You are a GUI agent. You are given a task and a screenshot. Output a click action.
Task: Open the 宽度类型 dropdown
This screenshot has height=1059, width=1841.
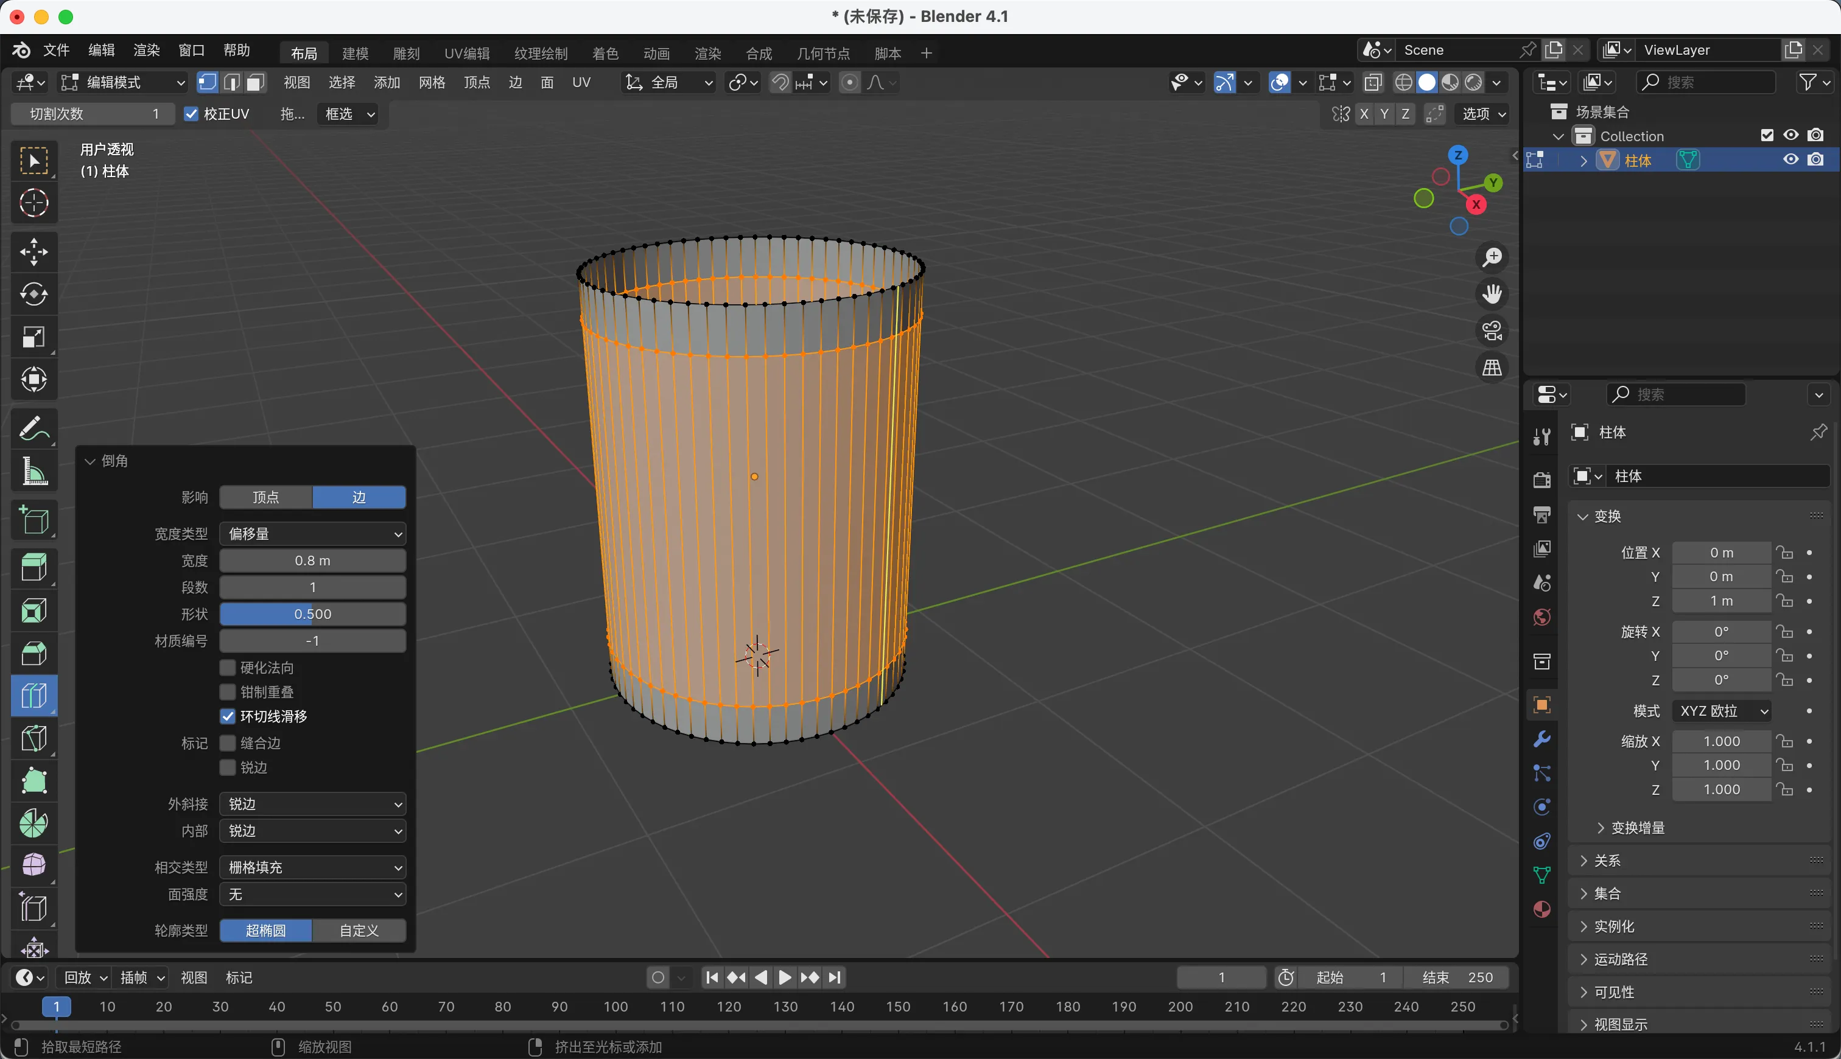point(313,534)
